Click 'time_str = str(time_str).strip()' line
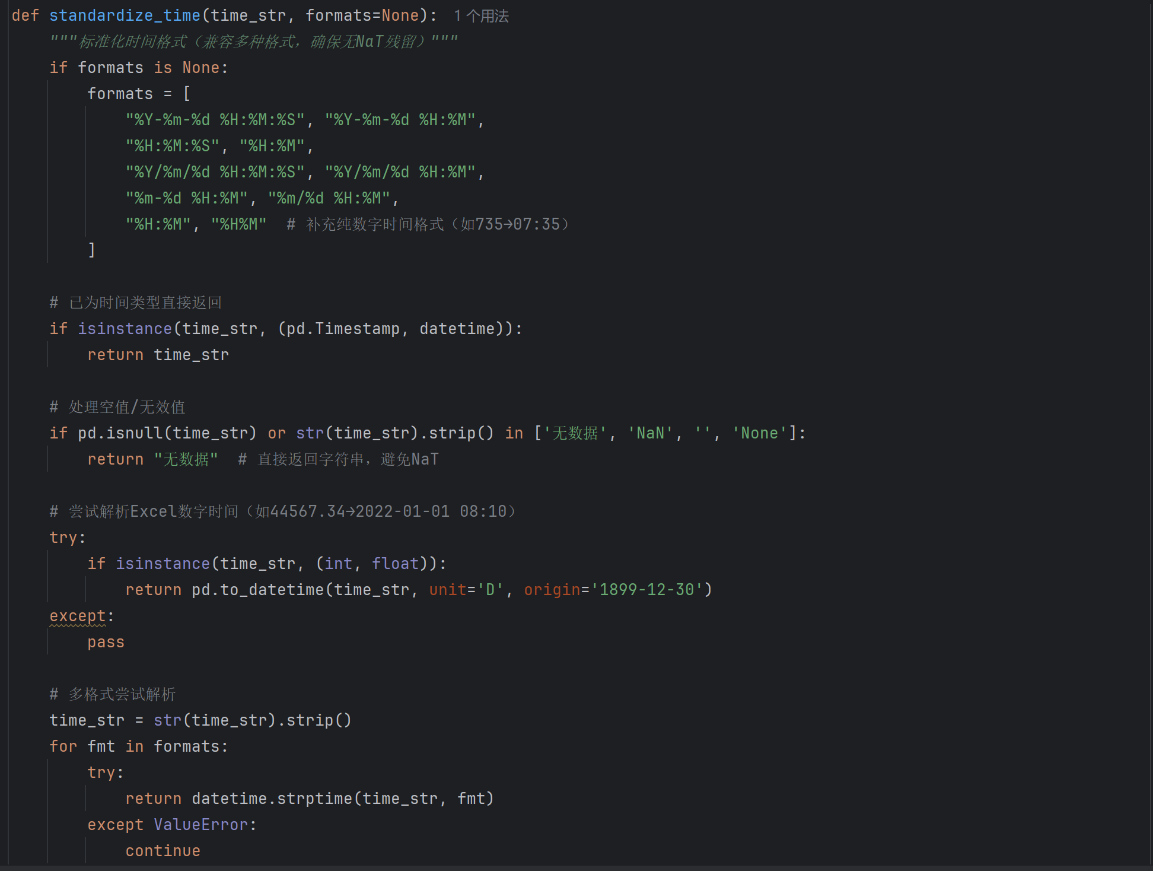1153x871 pixels. pos(200,720)
